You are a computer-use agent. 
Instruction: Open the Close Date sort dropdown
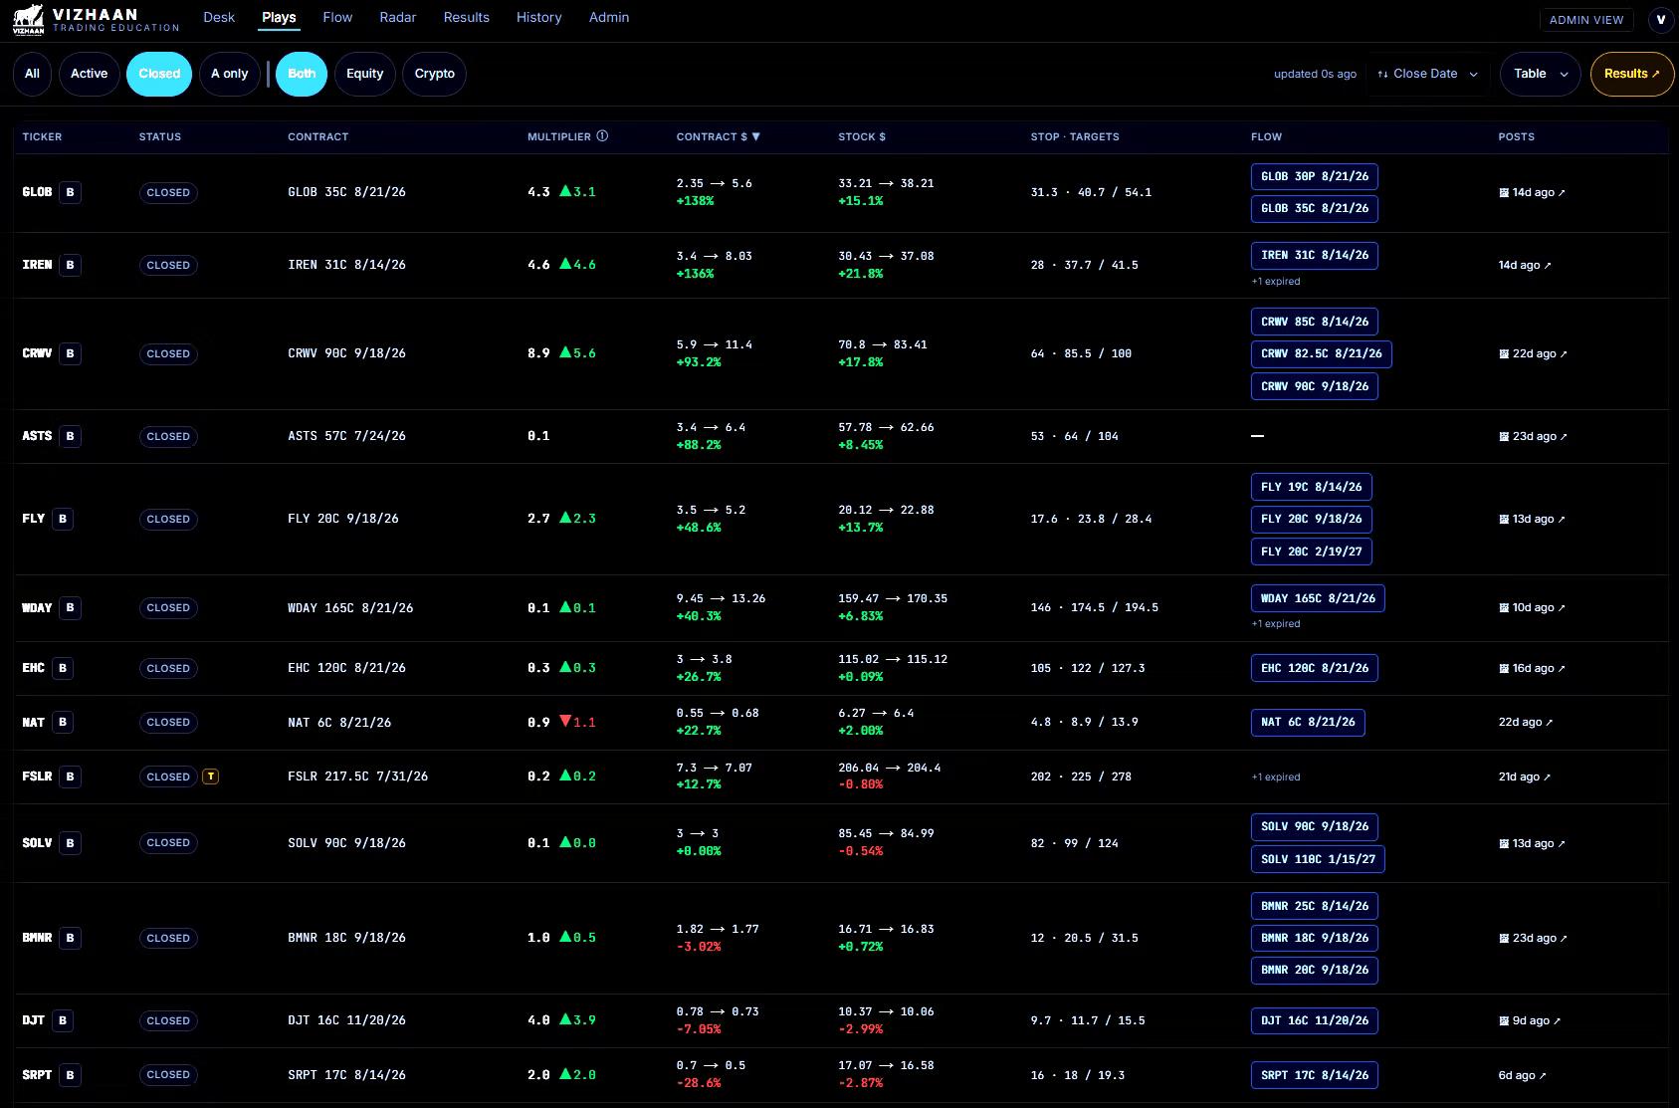coord(1427,74)
